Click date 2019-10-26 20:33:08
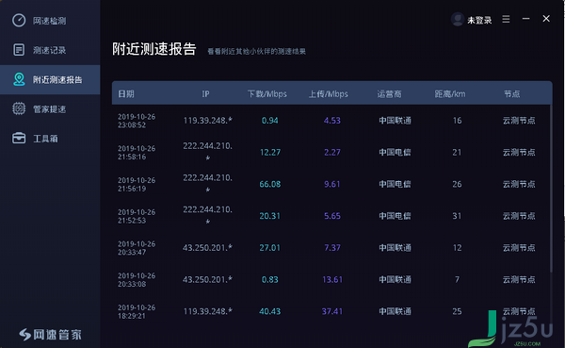565x348 pixels. coord(137,279)
